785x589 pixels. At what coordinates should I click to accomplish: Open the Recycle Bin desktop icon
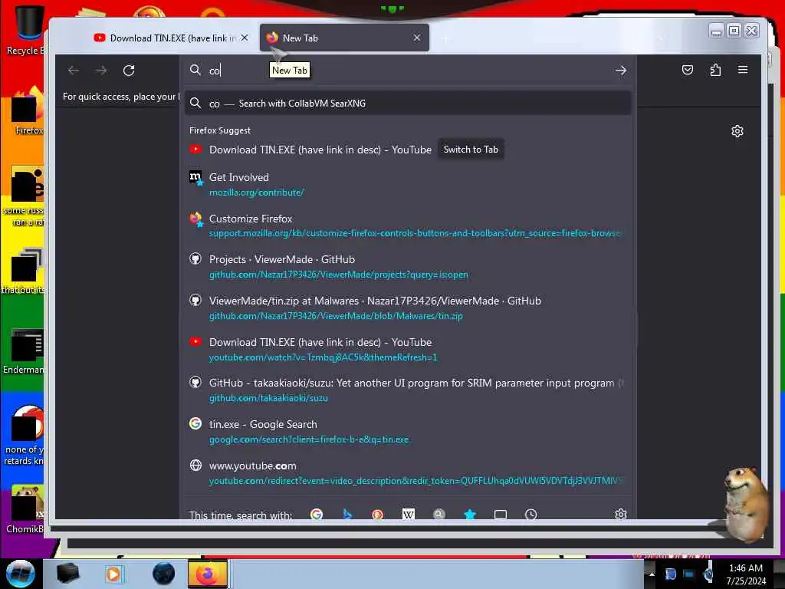coord(28,29)
